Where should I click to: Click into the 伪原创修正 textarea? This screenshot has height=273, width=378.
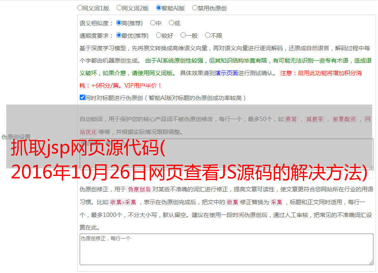[x=227, y=249]
